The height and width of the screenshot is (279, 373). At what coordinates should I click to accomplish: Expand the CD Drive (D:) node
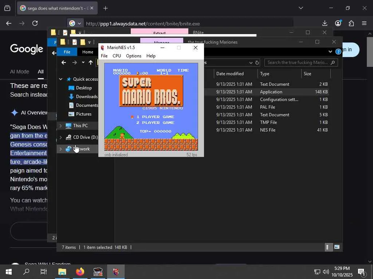(61, 137)
